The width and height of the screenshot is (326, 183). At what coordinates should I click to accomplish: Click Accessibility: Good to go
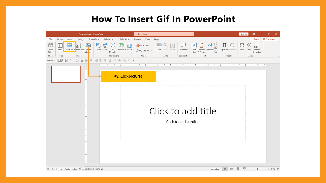[x=91, y=169]
